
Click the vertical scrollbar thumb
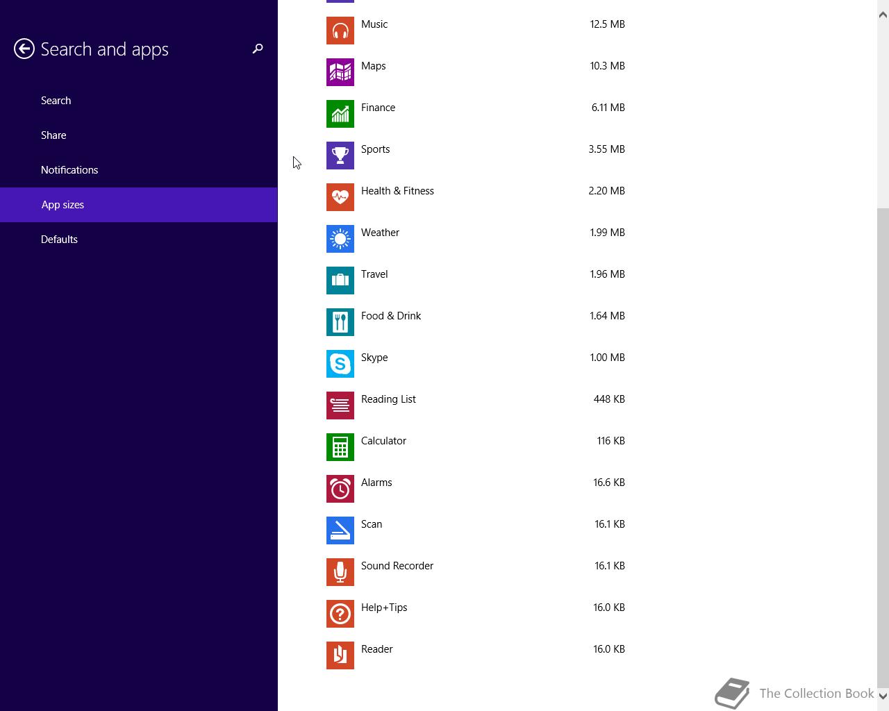coord(883,448)
